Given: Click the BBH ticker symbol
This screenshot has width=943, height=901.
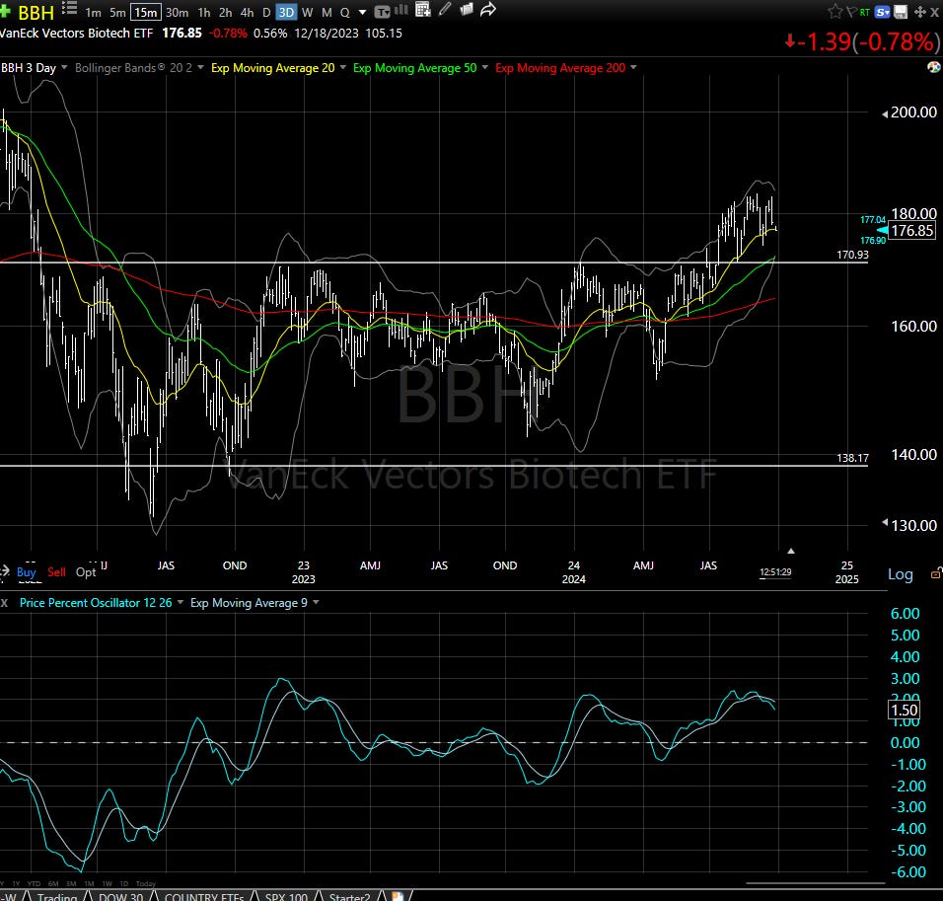Looking at the screenshot, I should coord(36,12).
